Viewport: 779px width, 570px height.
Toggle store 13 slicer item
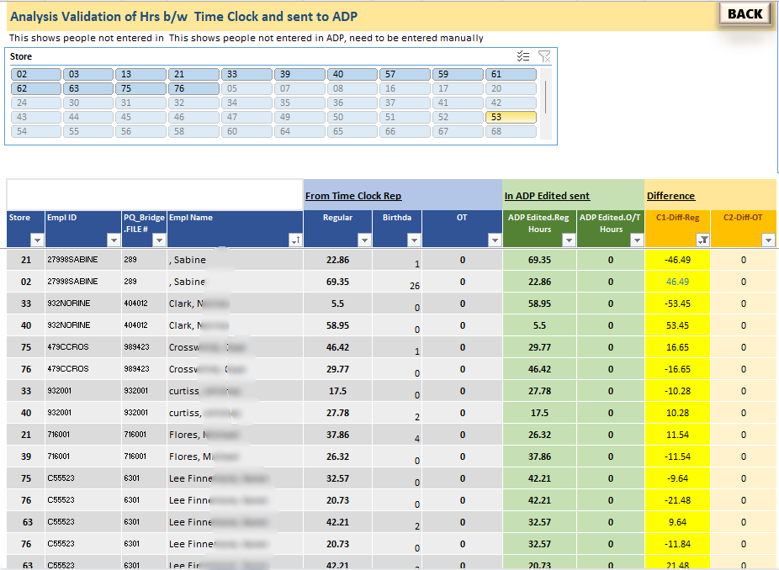tap(141, 75)
